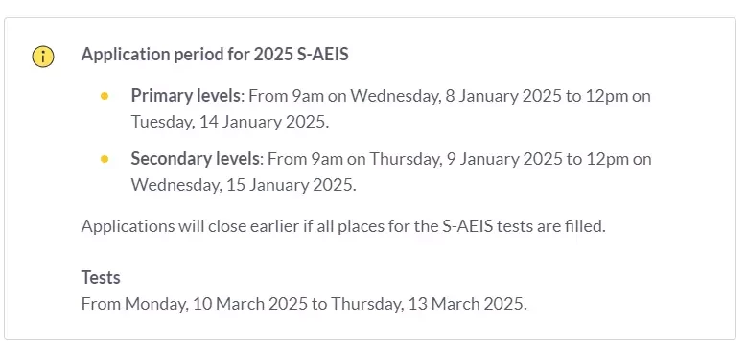The width and height of the screenshot is (747, 349).
Task: Click the text Wednesday, 15 January 2025
Action: coord(244,185)
